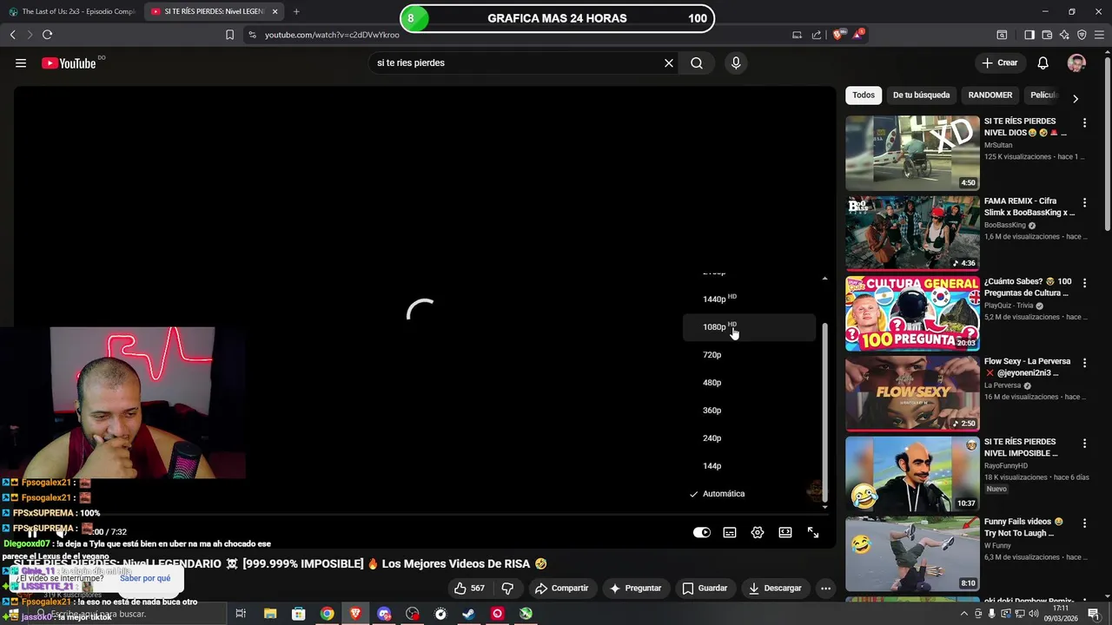Viewport: 1112px width, 625px height.
Task: Close the SI TE RÍES PIERDES tab
Action: pyautogui.click(x=275, y=11)
